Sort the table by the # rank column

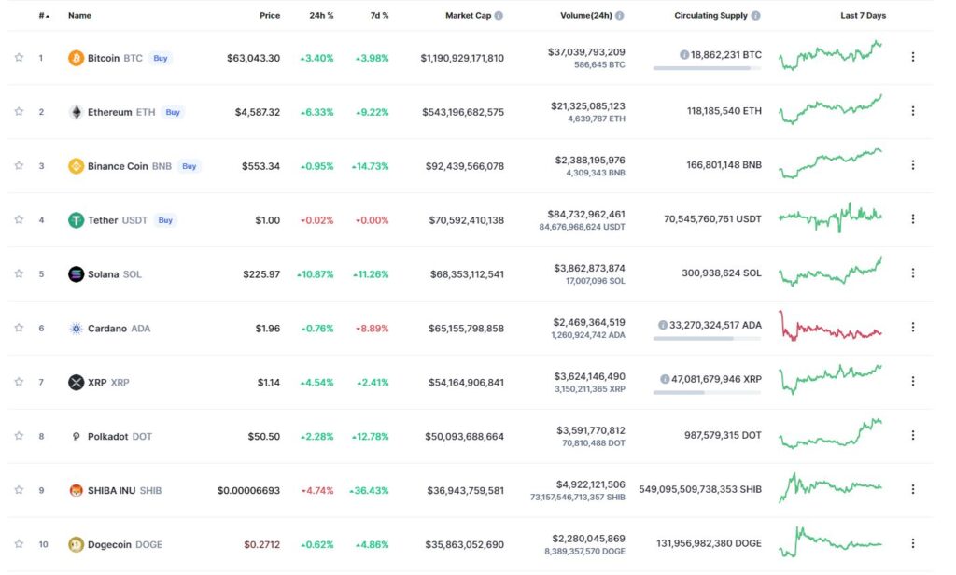point(44,15)
